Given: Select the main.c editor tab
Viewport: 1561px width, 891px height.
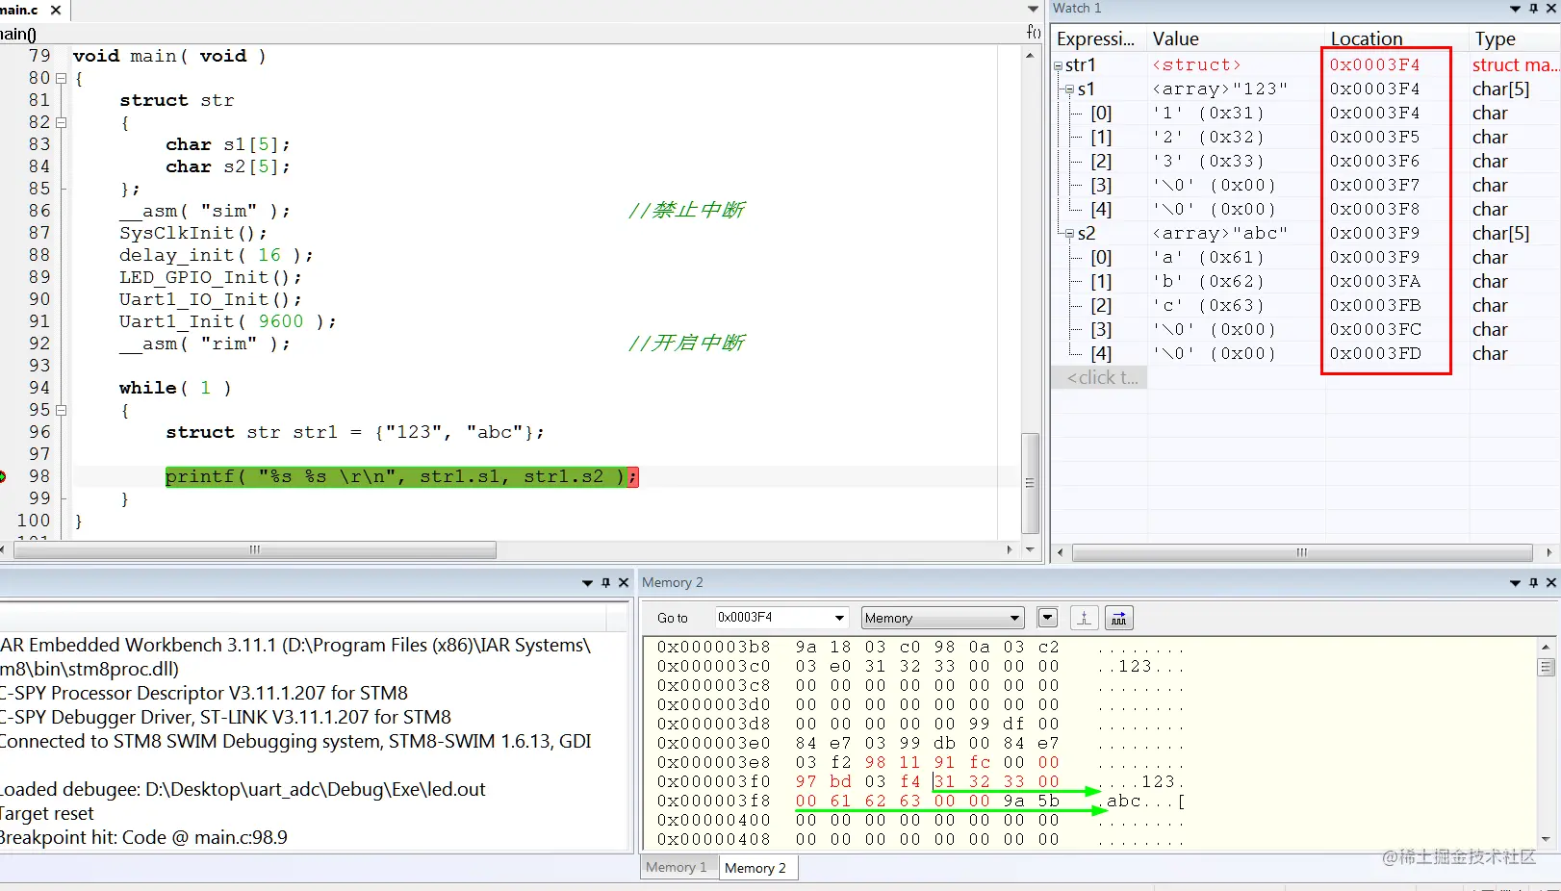Looking at the screenshot, I should click(x=19, y=10).
